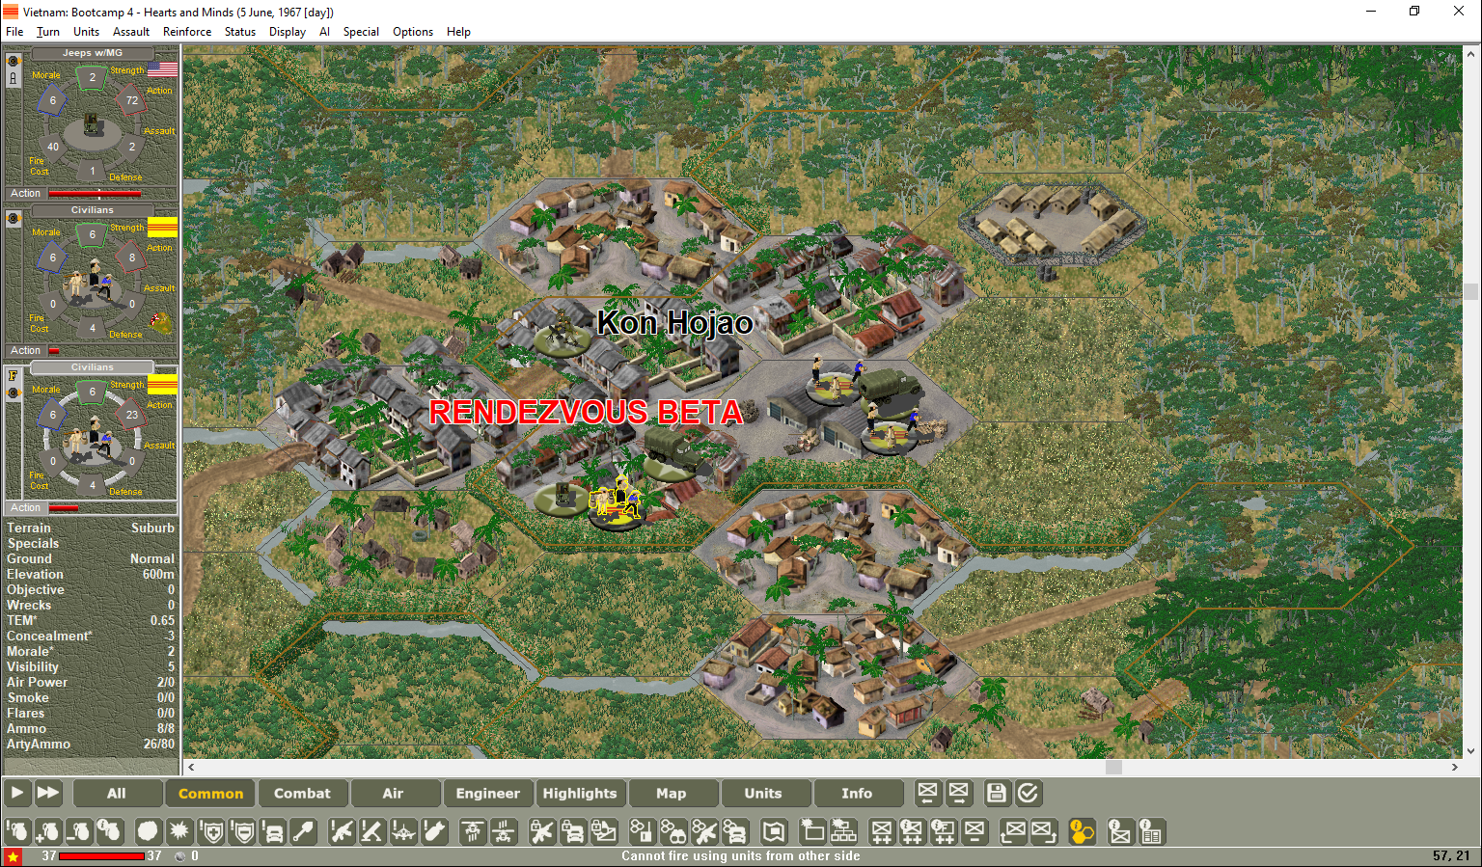The width and height of the screenshot is (1482, 867).
Task: Click the folded map icon
Action: tap(773, 831)
